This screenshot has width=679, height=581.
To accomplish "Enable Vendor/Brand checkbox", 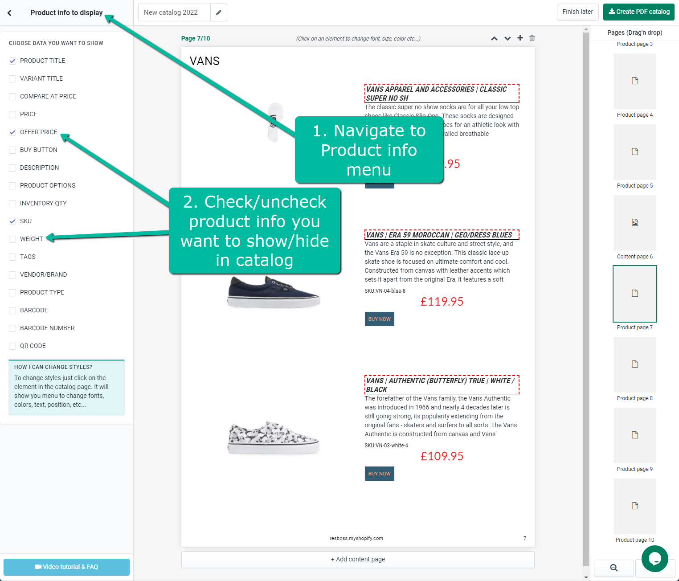I will [12, 275].
